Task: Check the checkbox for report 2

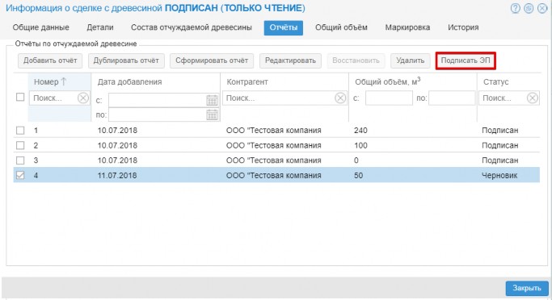Action: (20, 145)
